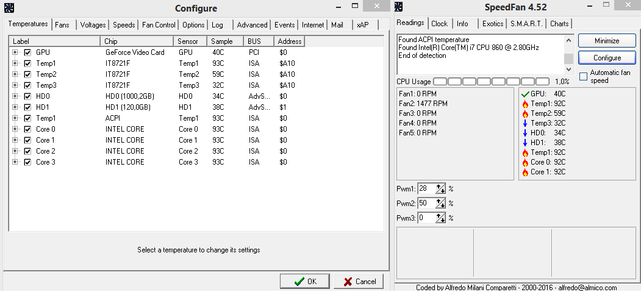Uncheck the HD1 row checkbox

click(x=27, y=108)
